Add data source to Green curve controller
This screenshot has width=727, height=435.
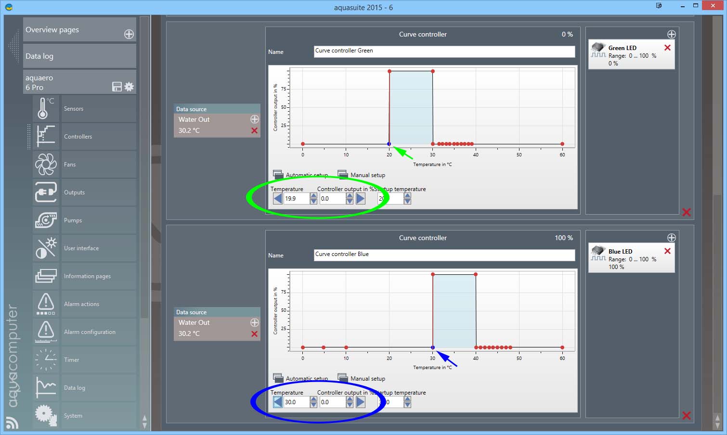[255, 119]
